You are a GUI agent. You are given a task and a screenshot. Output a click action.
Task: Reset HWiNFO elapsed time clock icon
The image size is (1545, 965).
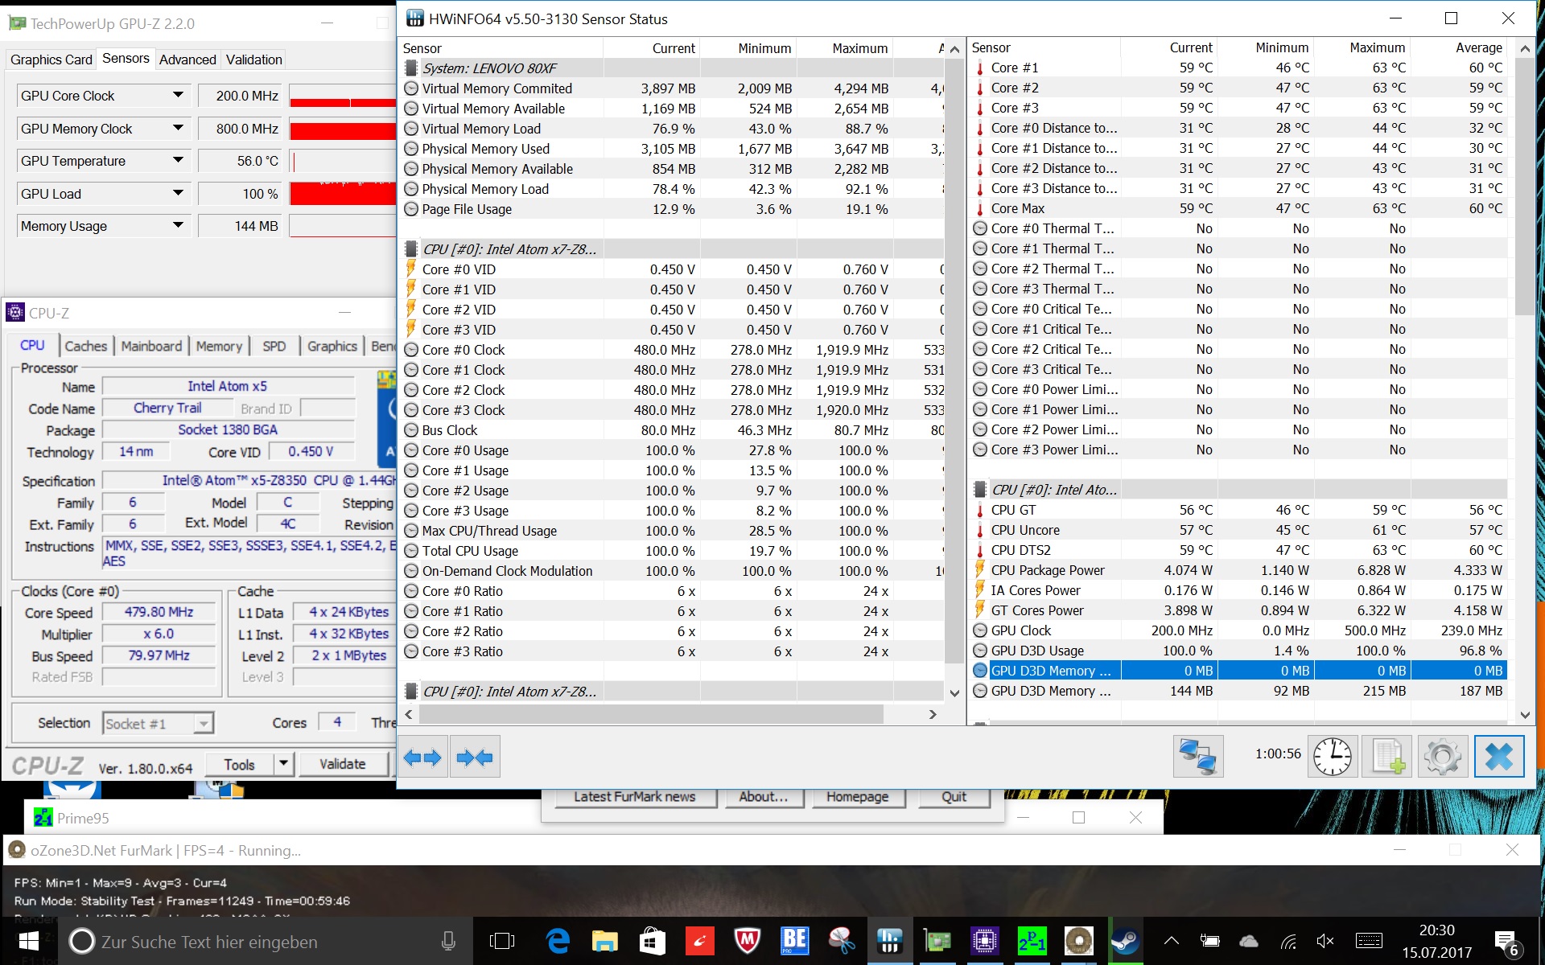(x=1333, y=757)
